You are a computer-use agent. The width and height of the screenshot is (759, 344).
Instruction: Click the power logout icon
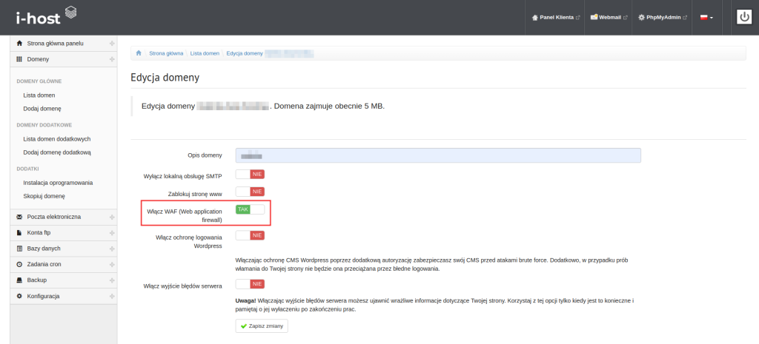pyautogui.click(x=743, y=17)
